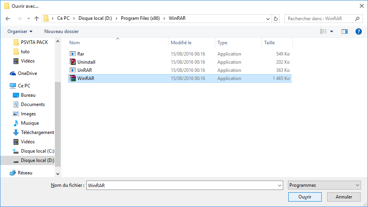This screenshot has height=207, width=368.
Task: Select the WinRAR application icon
Action: point(73,78)
